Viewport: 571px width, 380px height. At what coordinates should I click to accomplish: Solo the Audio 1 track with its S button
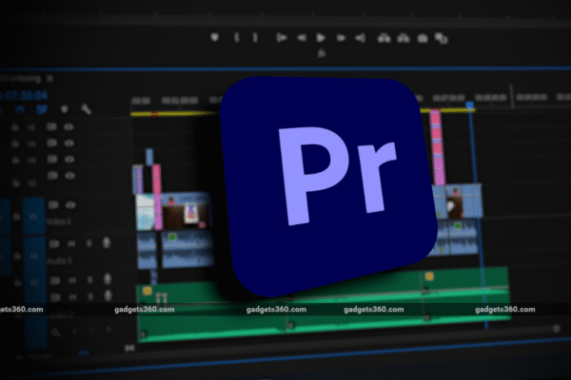89,243
